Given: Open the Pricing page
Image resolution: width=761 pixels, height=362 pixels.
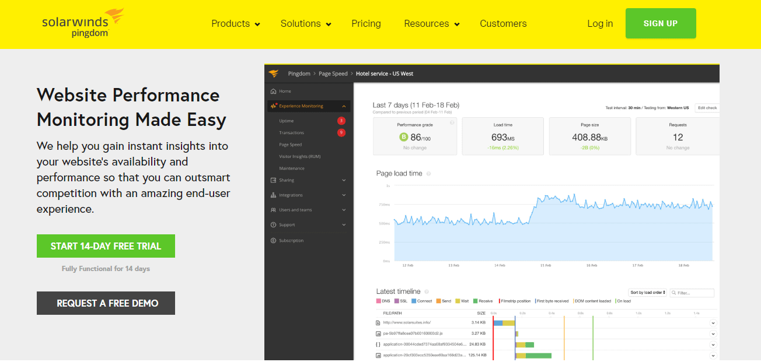Looking at the screenshot, I should (x=366, y=24).
